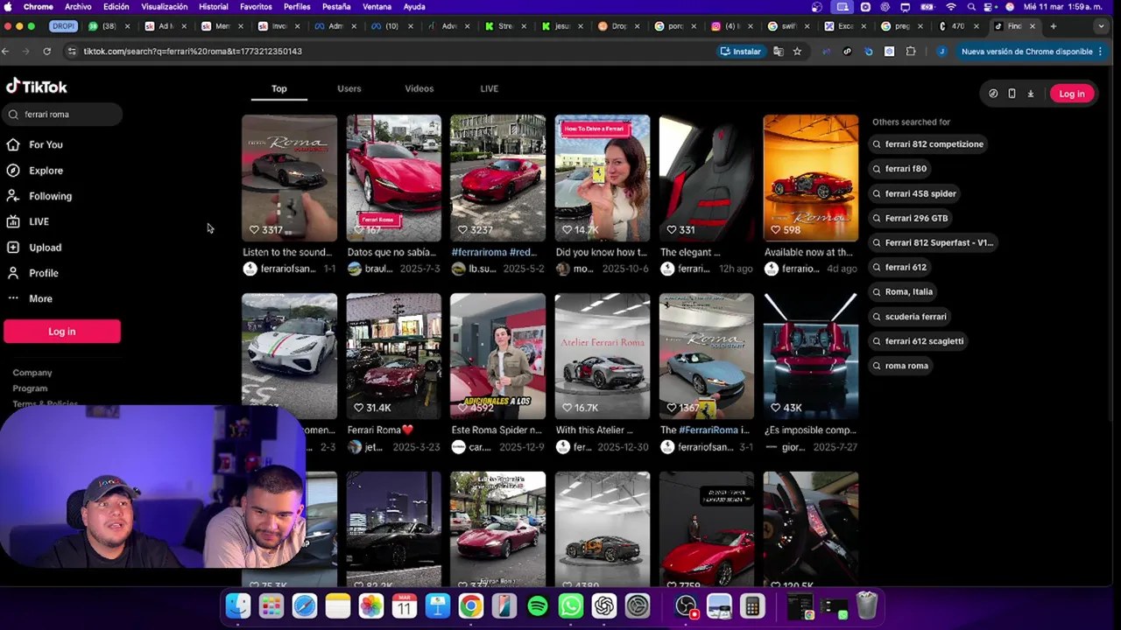
Task: Click the Chrome Instalar app button
Action: pos(741,52)
